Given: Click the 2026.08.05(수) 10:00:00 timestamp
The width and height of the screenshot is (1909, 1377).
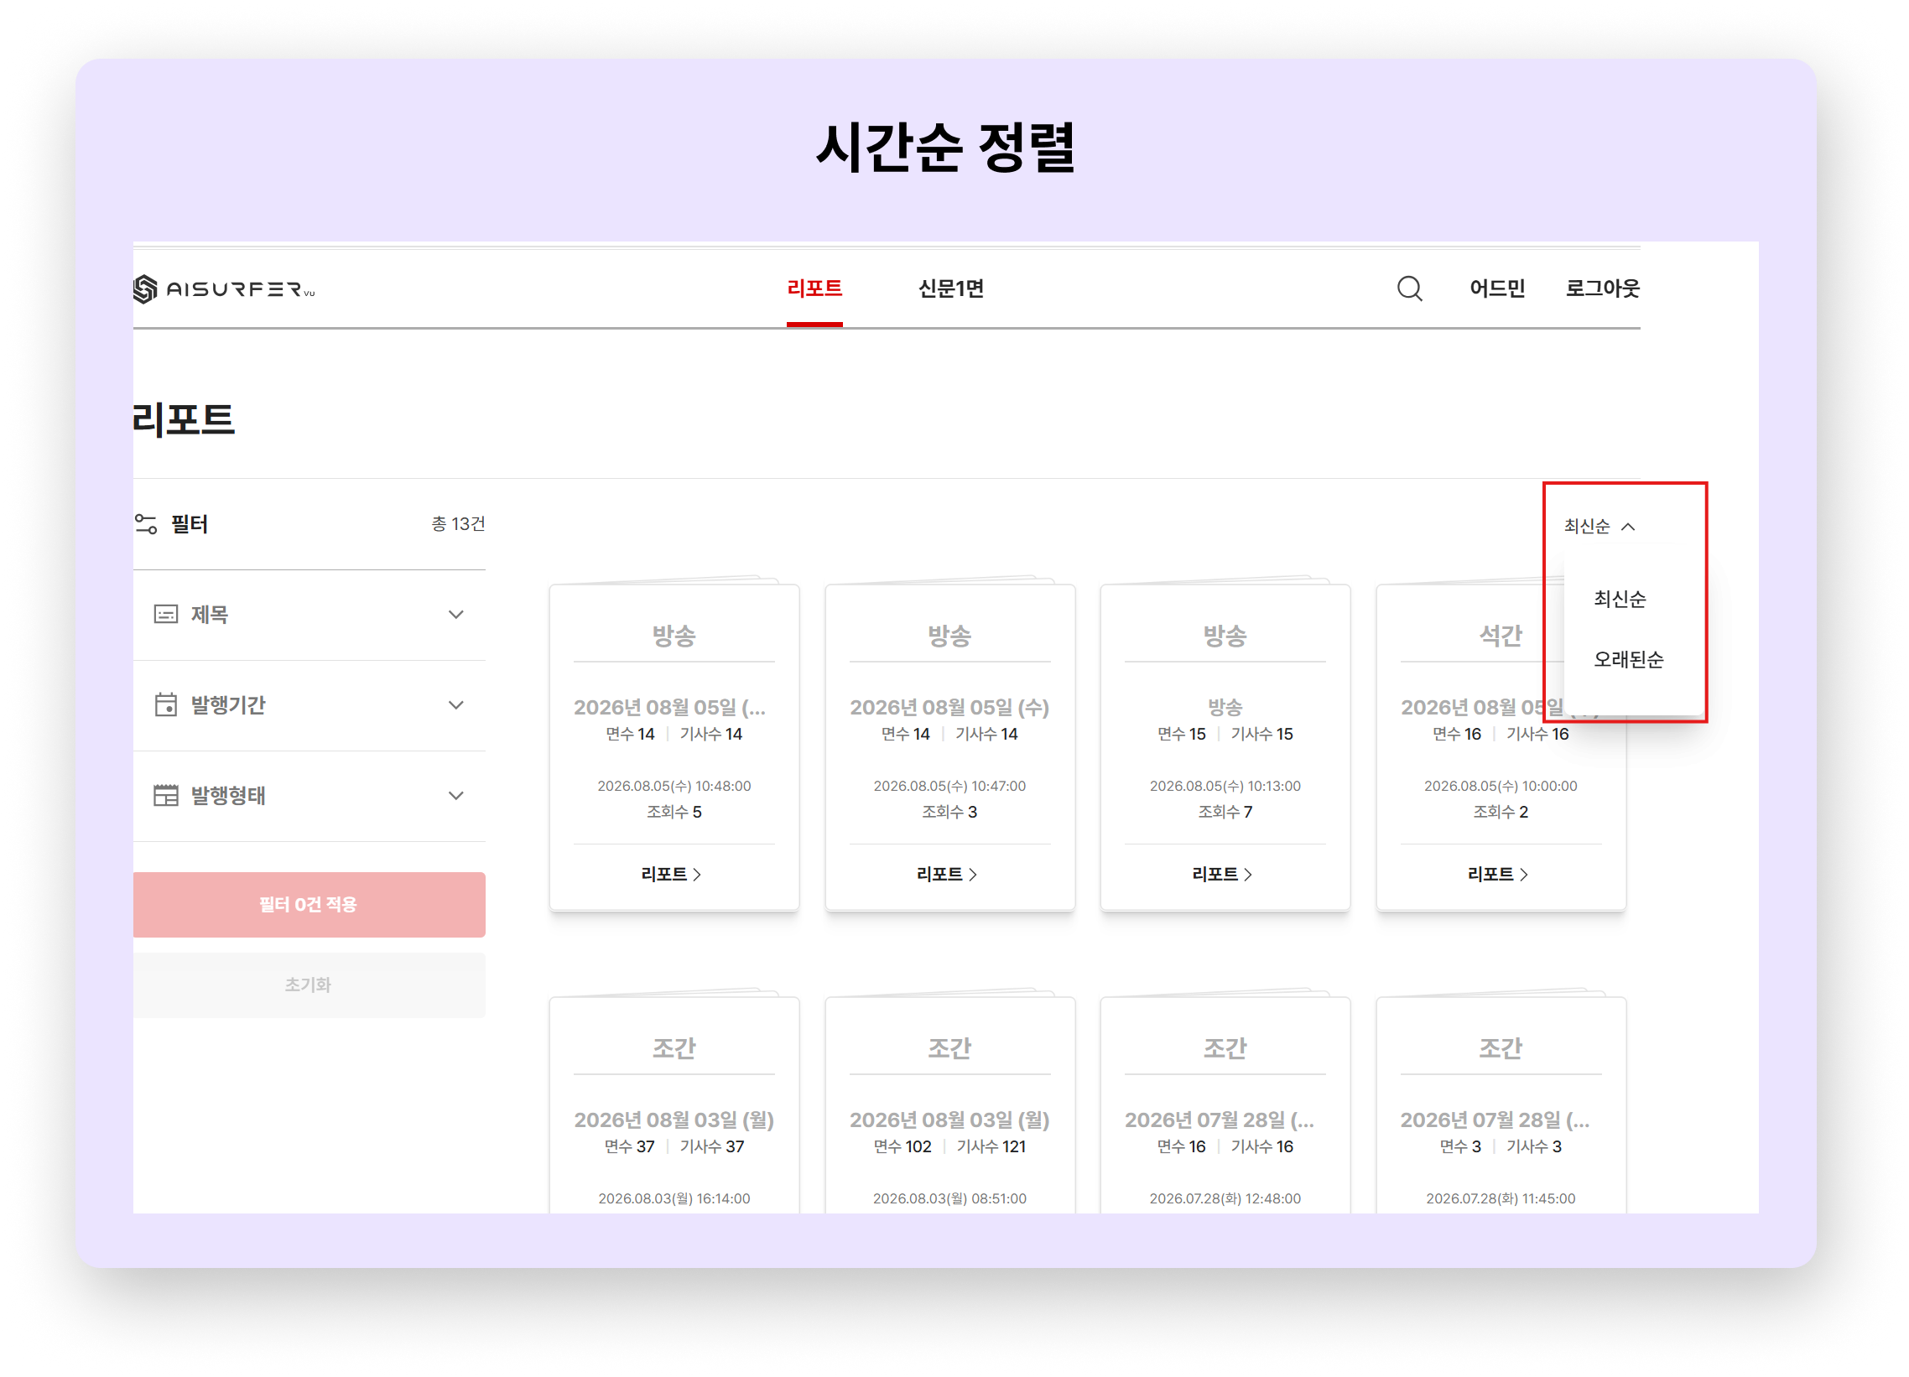Looking at the screenshot, I should click(1501, 786).
